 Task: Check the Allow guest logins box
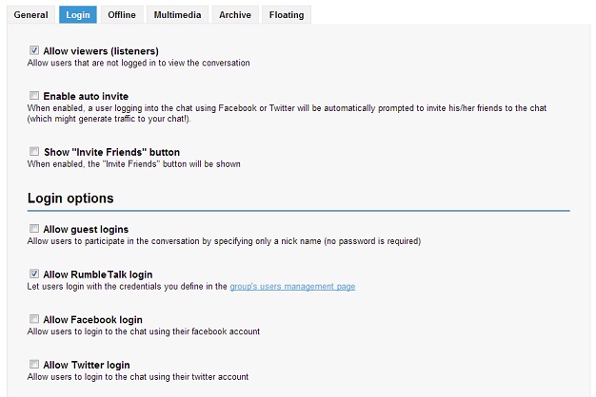(34, 229)
